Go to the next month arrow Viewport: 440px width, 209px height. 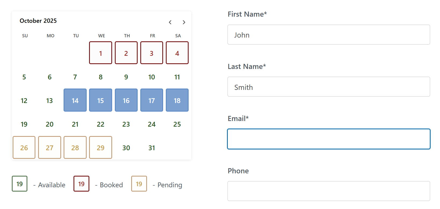click(184, 22)
